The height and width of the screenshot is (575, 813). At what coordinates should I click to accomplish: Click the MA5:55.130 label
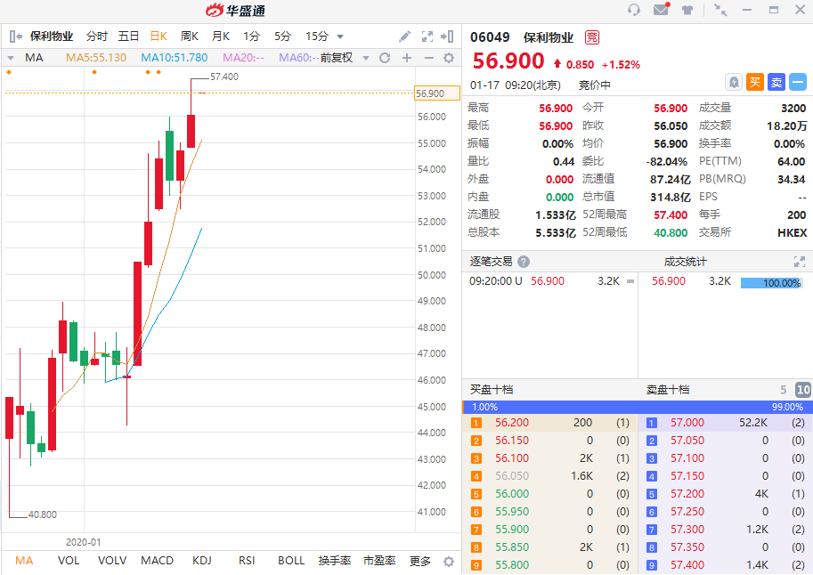(x=96, y=58)
